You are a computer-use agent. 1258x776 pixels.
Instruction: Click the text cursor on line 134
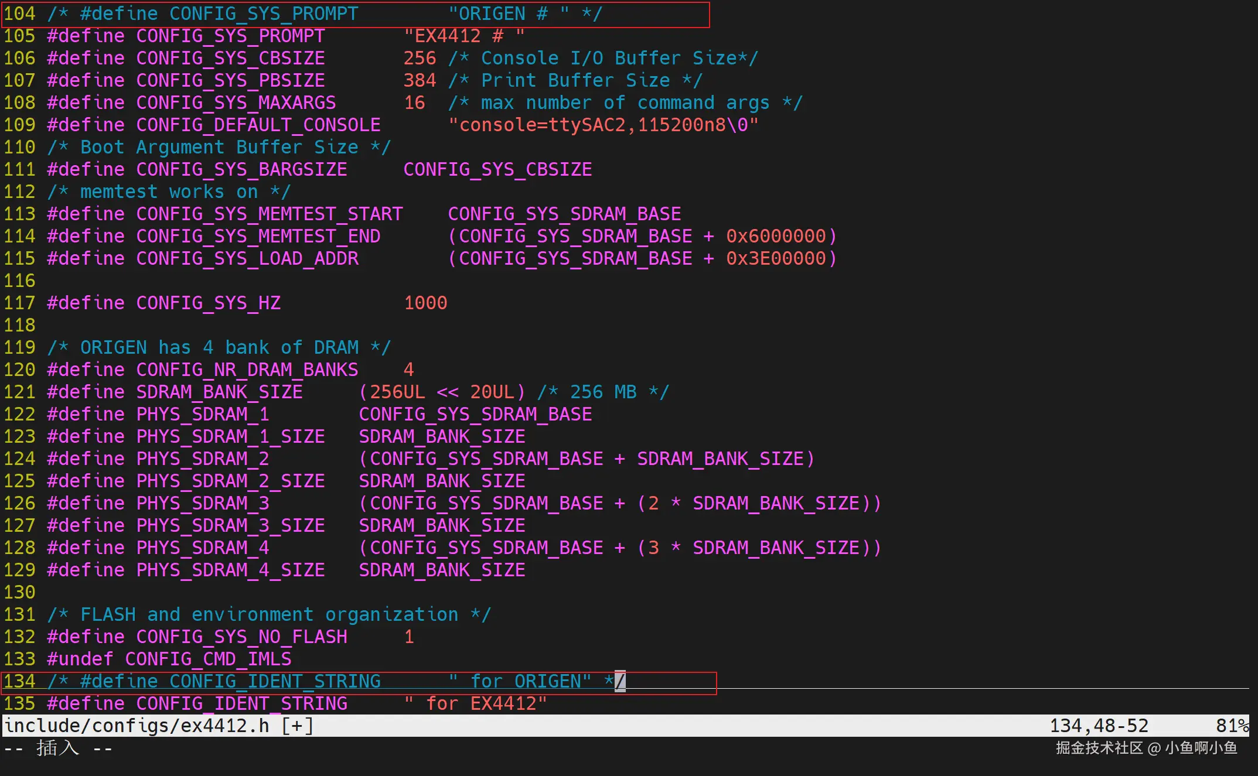[x=620, y=681]
